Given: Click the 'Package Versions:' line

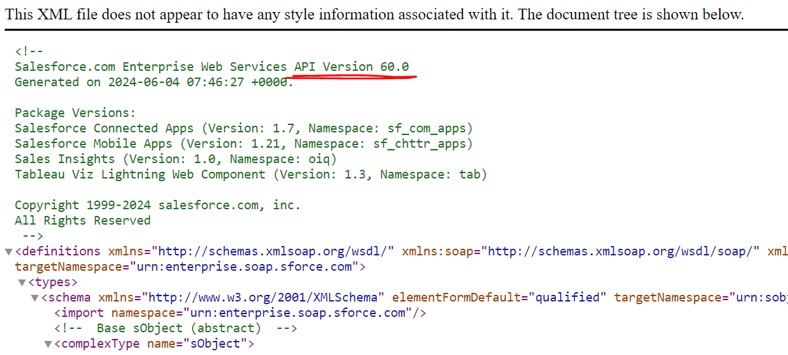Looking at the screenshot, I should tap(76, 113).
